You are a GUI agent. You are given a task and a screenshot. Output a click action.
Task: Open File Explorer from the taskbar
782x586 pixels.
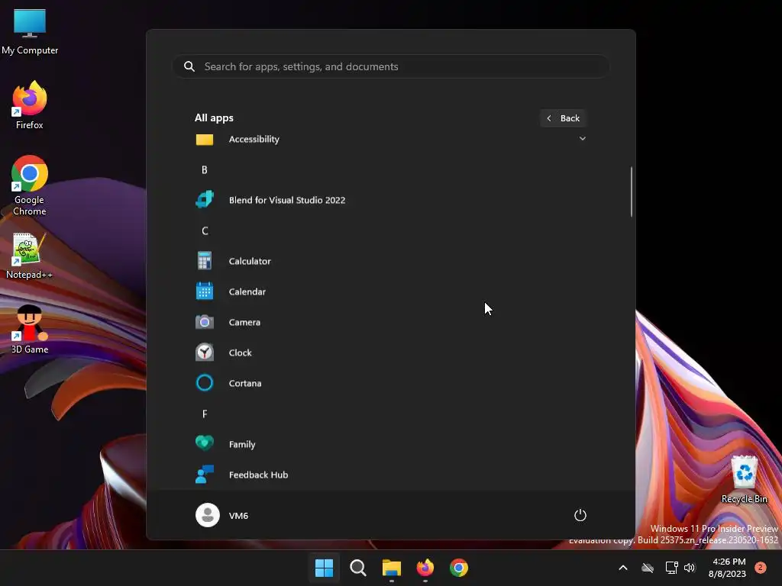point(392,568)
